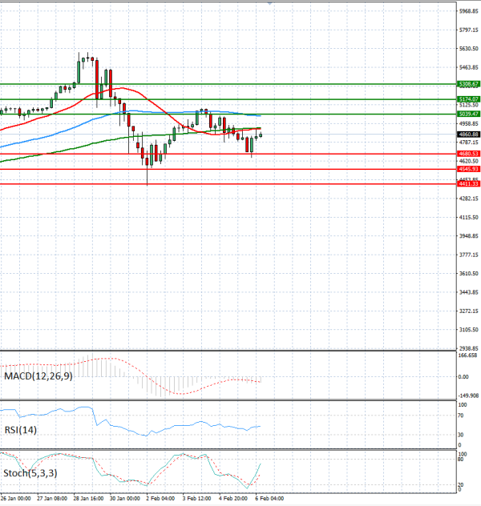
Task: Click the latest candlestick on the chart
Action: click(261, 134)
